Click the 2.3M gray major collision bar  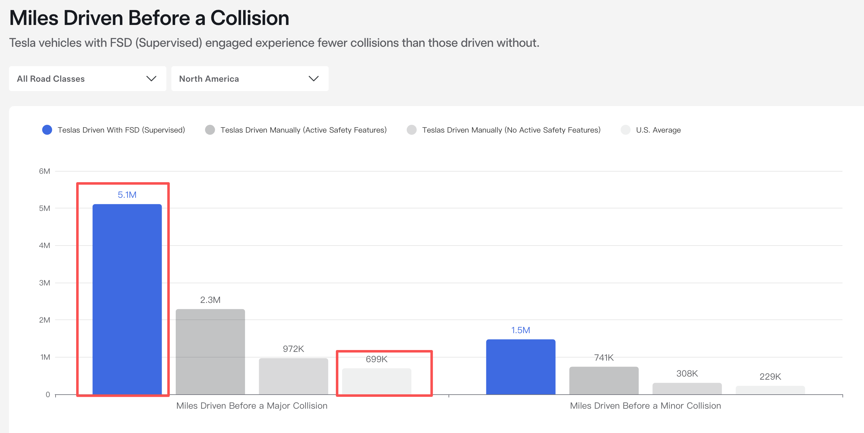[x=210, y=351]
